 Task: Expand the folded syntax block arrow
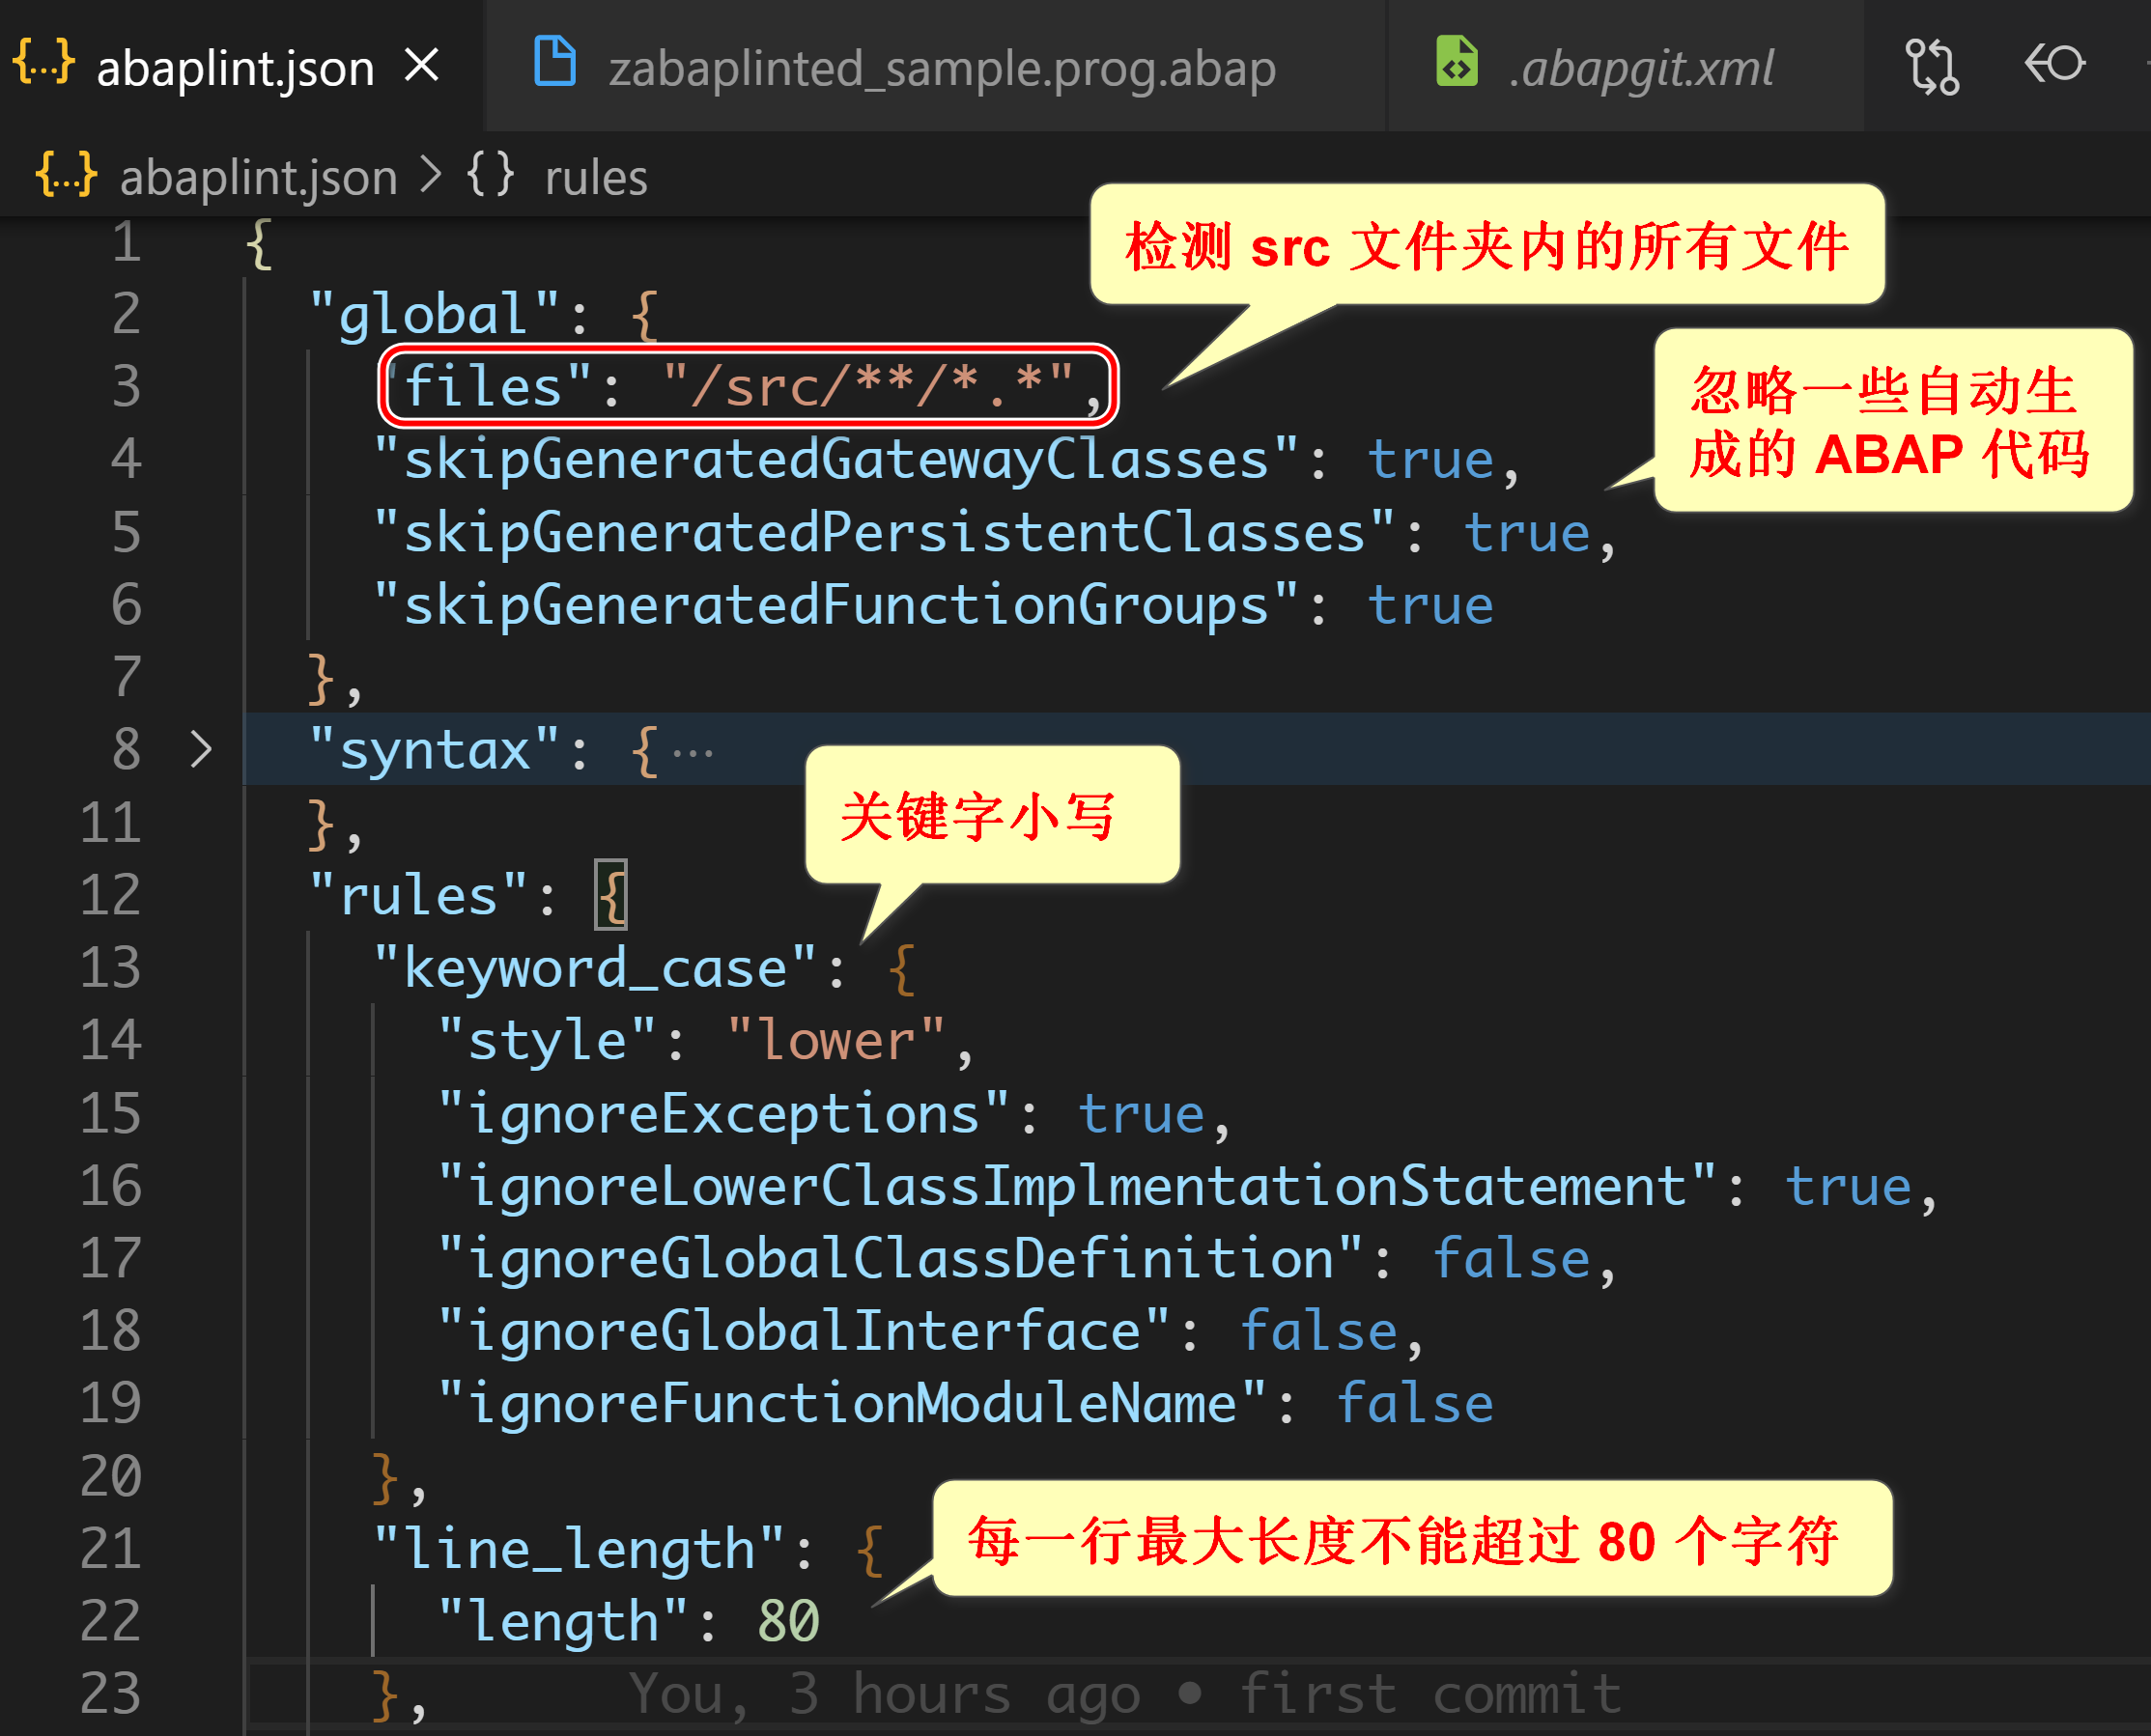(x=201, y=749)
